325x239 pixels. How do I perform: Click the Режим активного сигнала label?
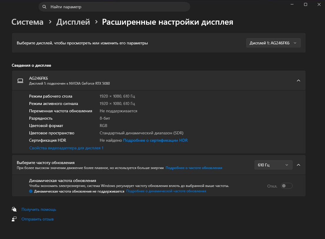54,103
